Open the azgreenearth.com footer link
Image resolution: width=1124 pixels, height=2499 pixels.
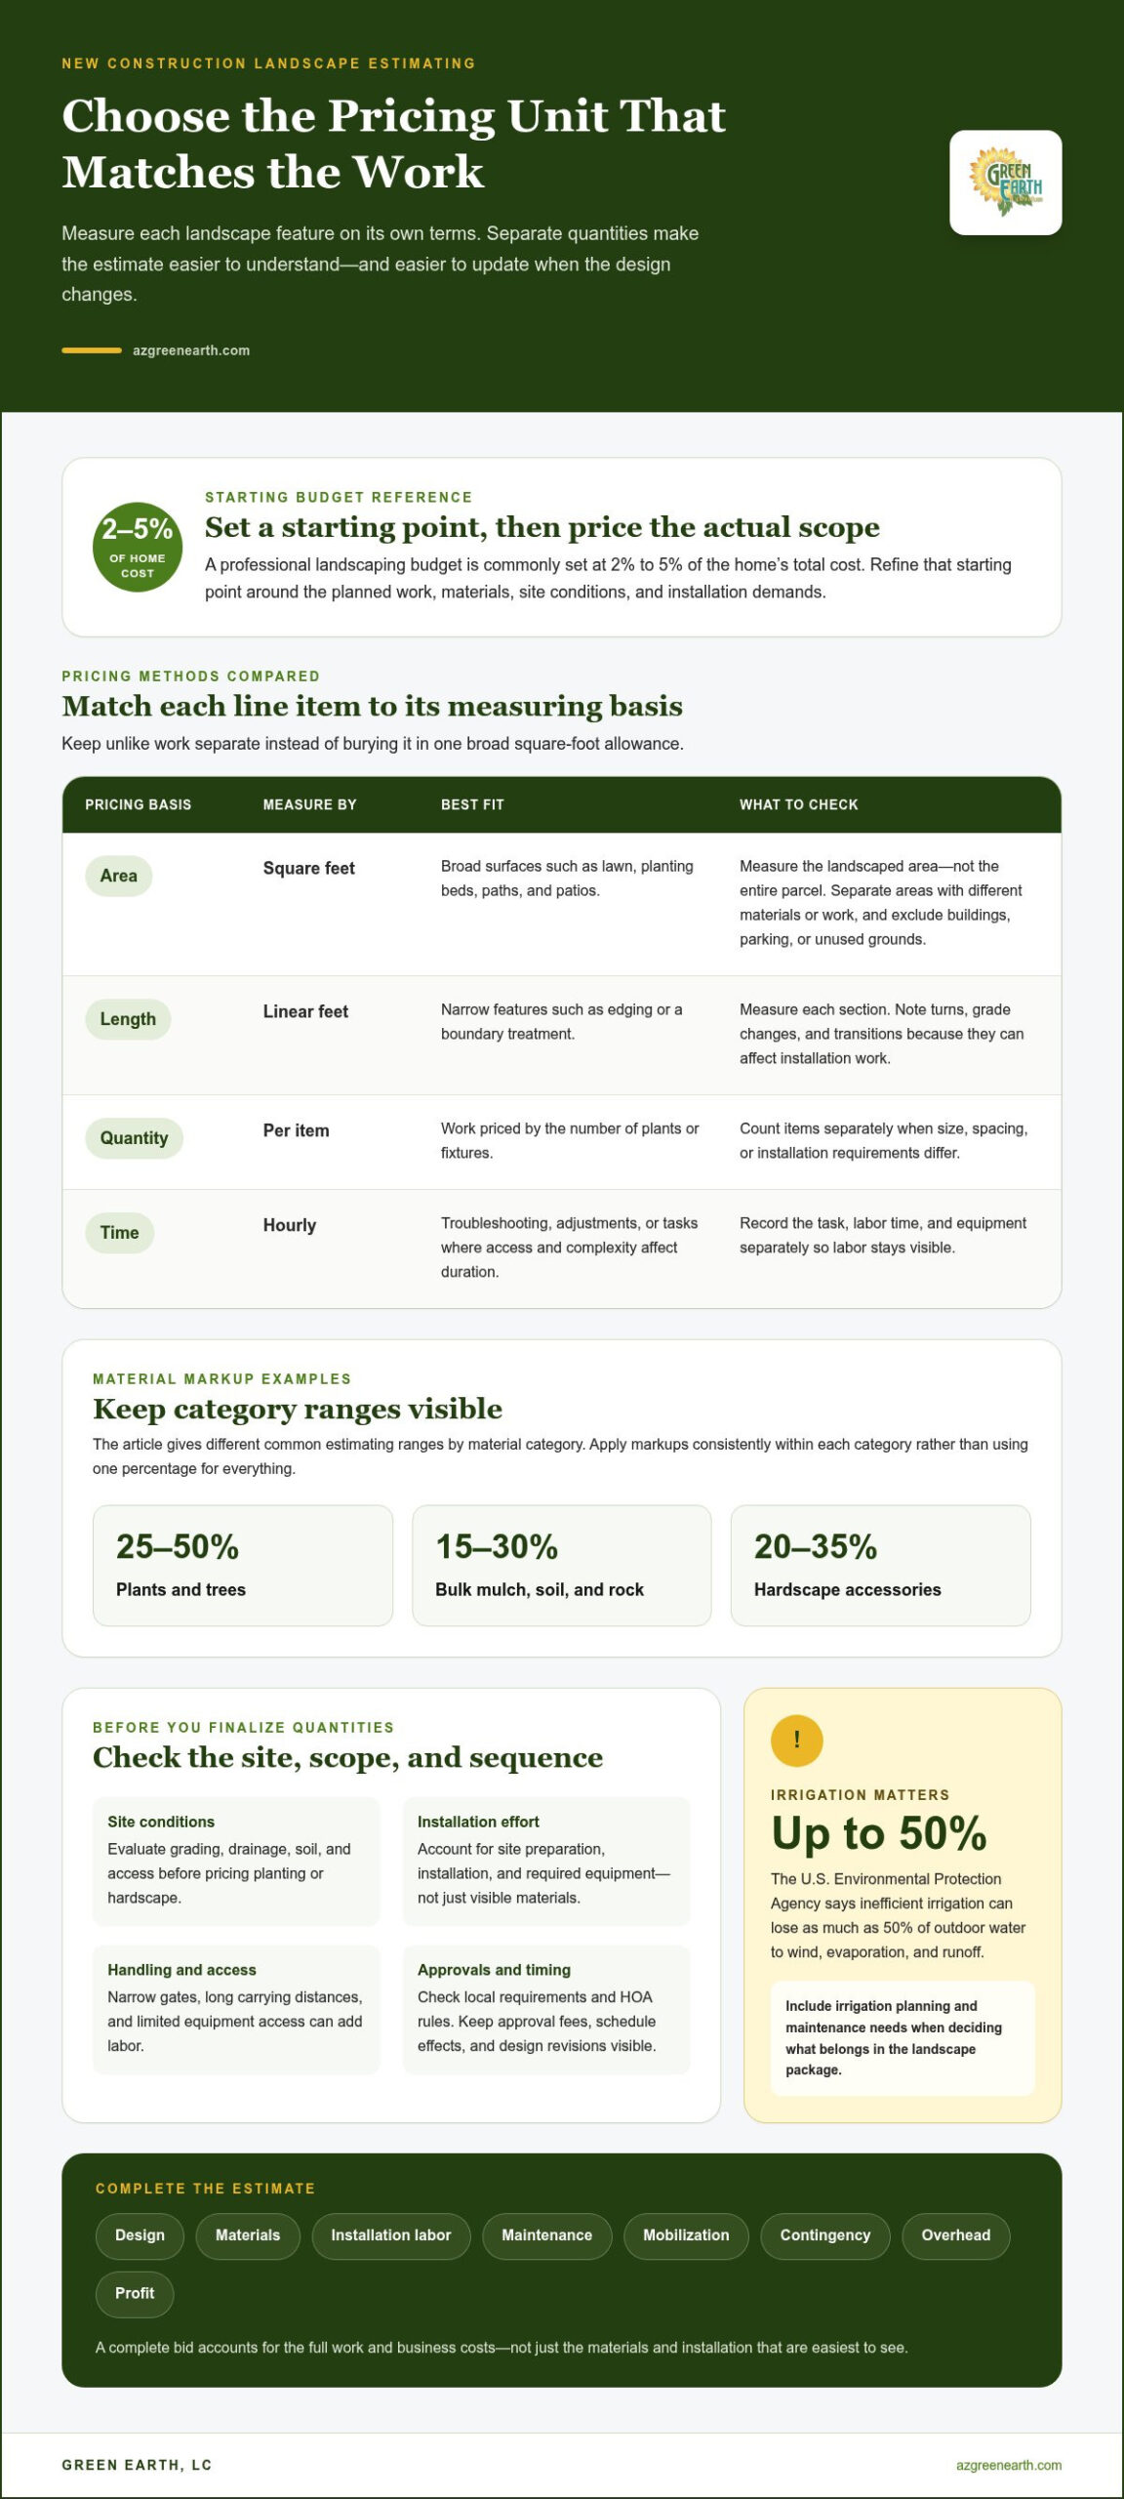tap(1008, 2465)
